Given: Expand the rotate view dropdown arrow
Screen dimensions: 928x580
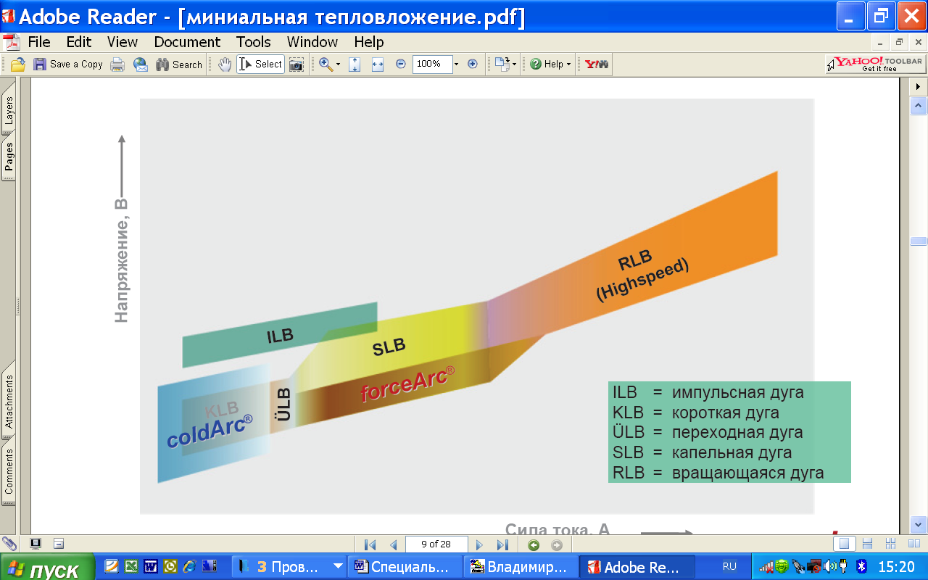Looking at the screenshot, I should pyautogui.click(x=515, y=65).
